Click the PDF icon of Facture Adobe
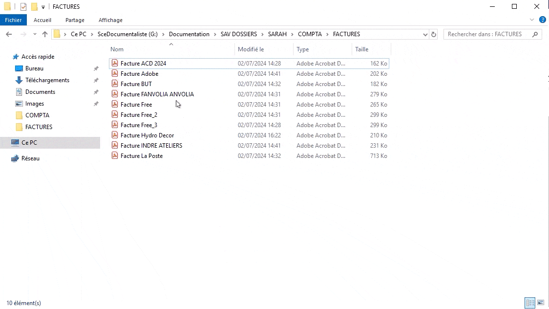This screenshot has height=309, width=549. tap(114, 73)
